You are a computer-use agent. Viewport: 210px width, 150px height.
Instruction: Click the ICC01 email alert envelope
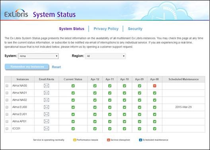pos(47,129)
